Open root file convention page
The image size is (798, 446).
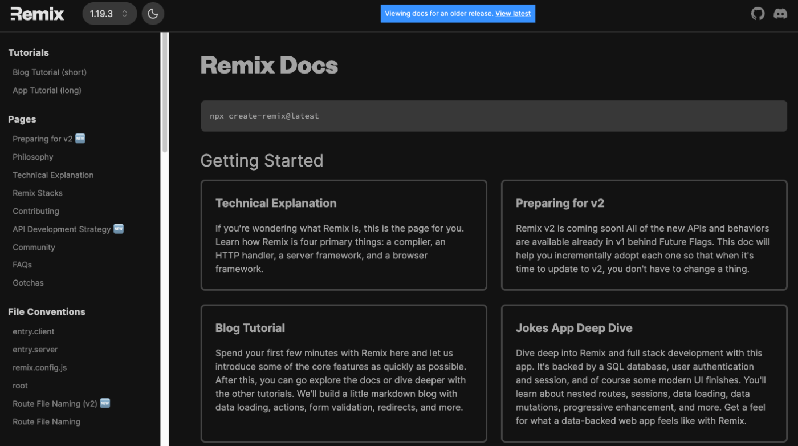point(20,386)
